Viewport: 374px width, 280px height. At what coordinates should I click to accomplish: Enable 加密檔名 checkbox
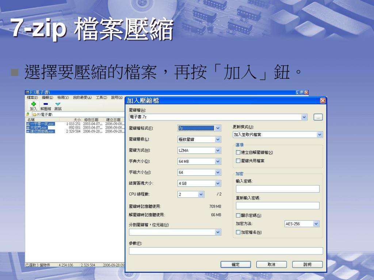click(x=238, y=232)
